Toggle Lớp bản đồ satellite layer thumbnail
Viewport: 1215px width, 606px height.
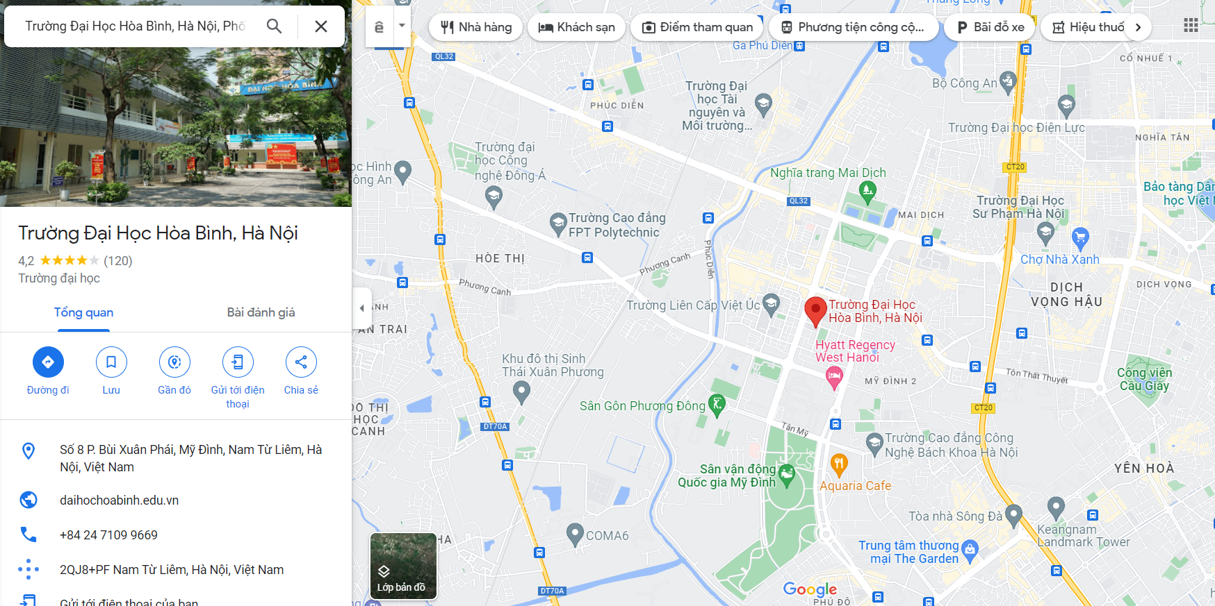click(403, 566)
